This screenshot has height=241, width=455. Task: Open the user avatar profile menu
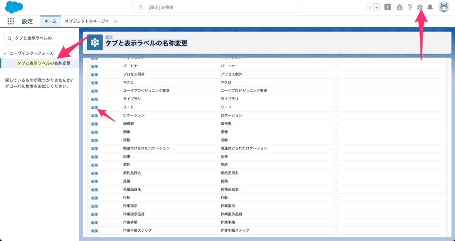click(444, 7)
